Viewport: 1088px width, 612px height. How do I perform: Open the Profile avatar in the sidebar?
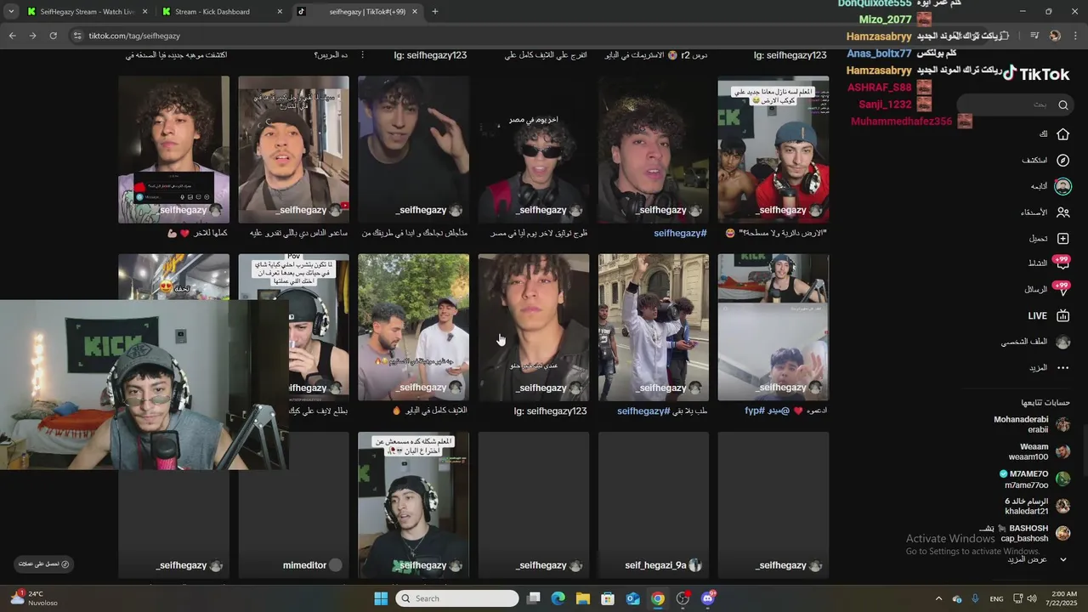(1062, 342)
